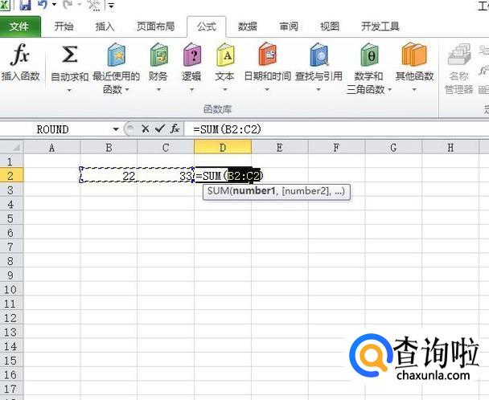Open the File (文件) tab

(19, 27)
